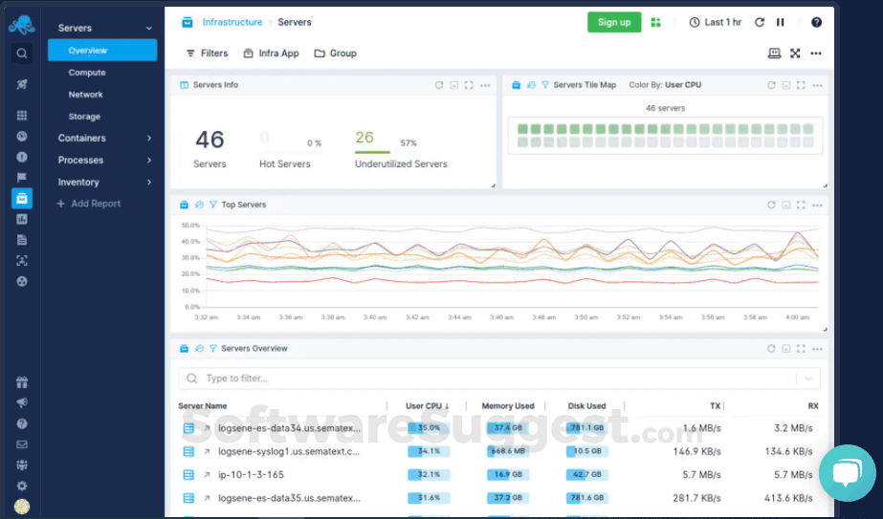The width and height of the screenshot is (883, 519).
Task: Select the Storage menu item
Action: point(84,117)
